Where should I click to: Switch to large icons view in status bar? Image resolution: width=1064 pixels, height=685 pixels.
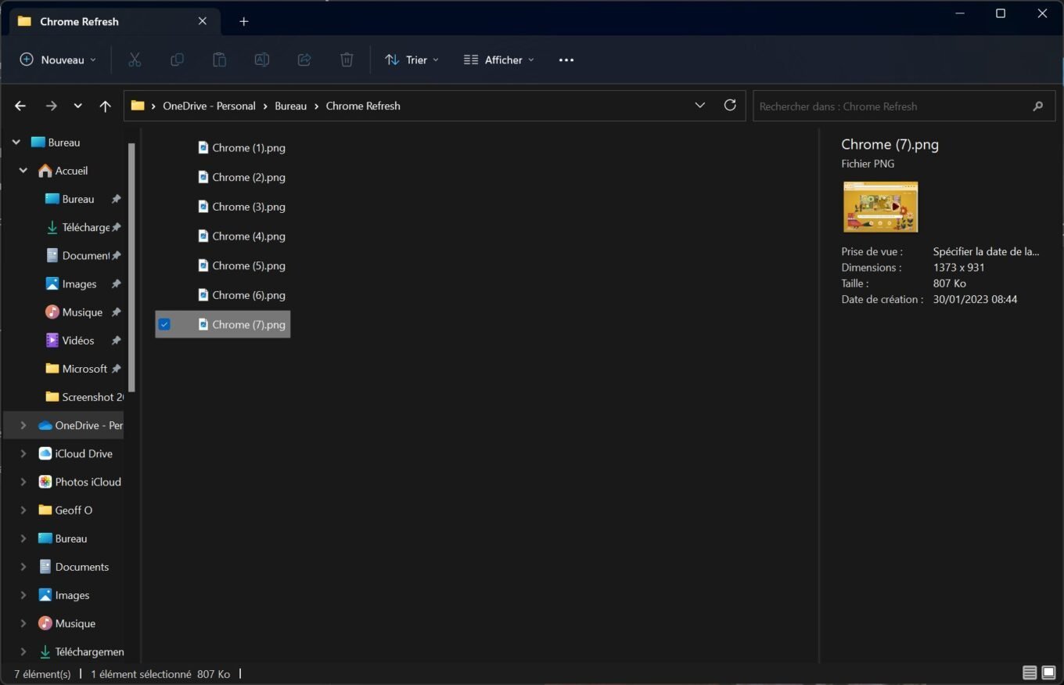click(1048, 673)
